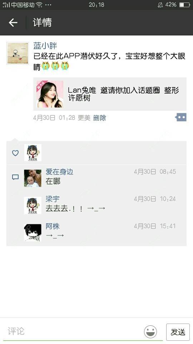Open the emoji smiley picker
Image resolution: width=193 pixels, height=344 pixels.
coord(150,331)
